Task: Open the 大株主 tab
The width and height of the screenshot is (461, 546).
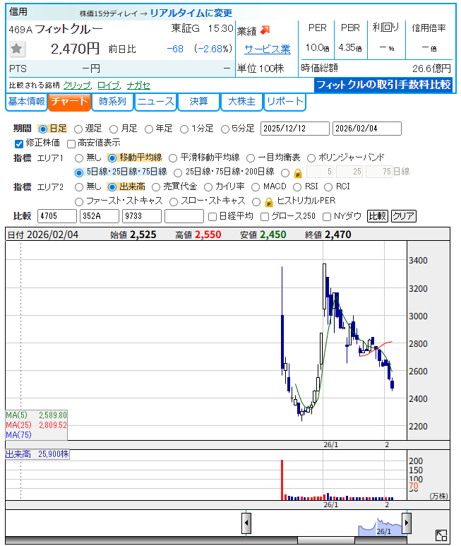Action: tap(241, 102)
